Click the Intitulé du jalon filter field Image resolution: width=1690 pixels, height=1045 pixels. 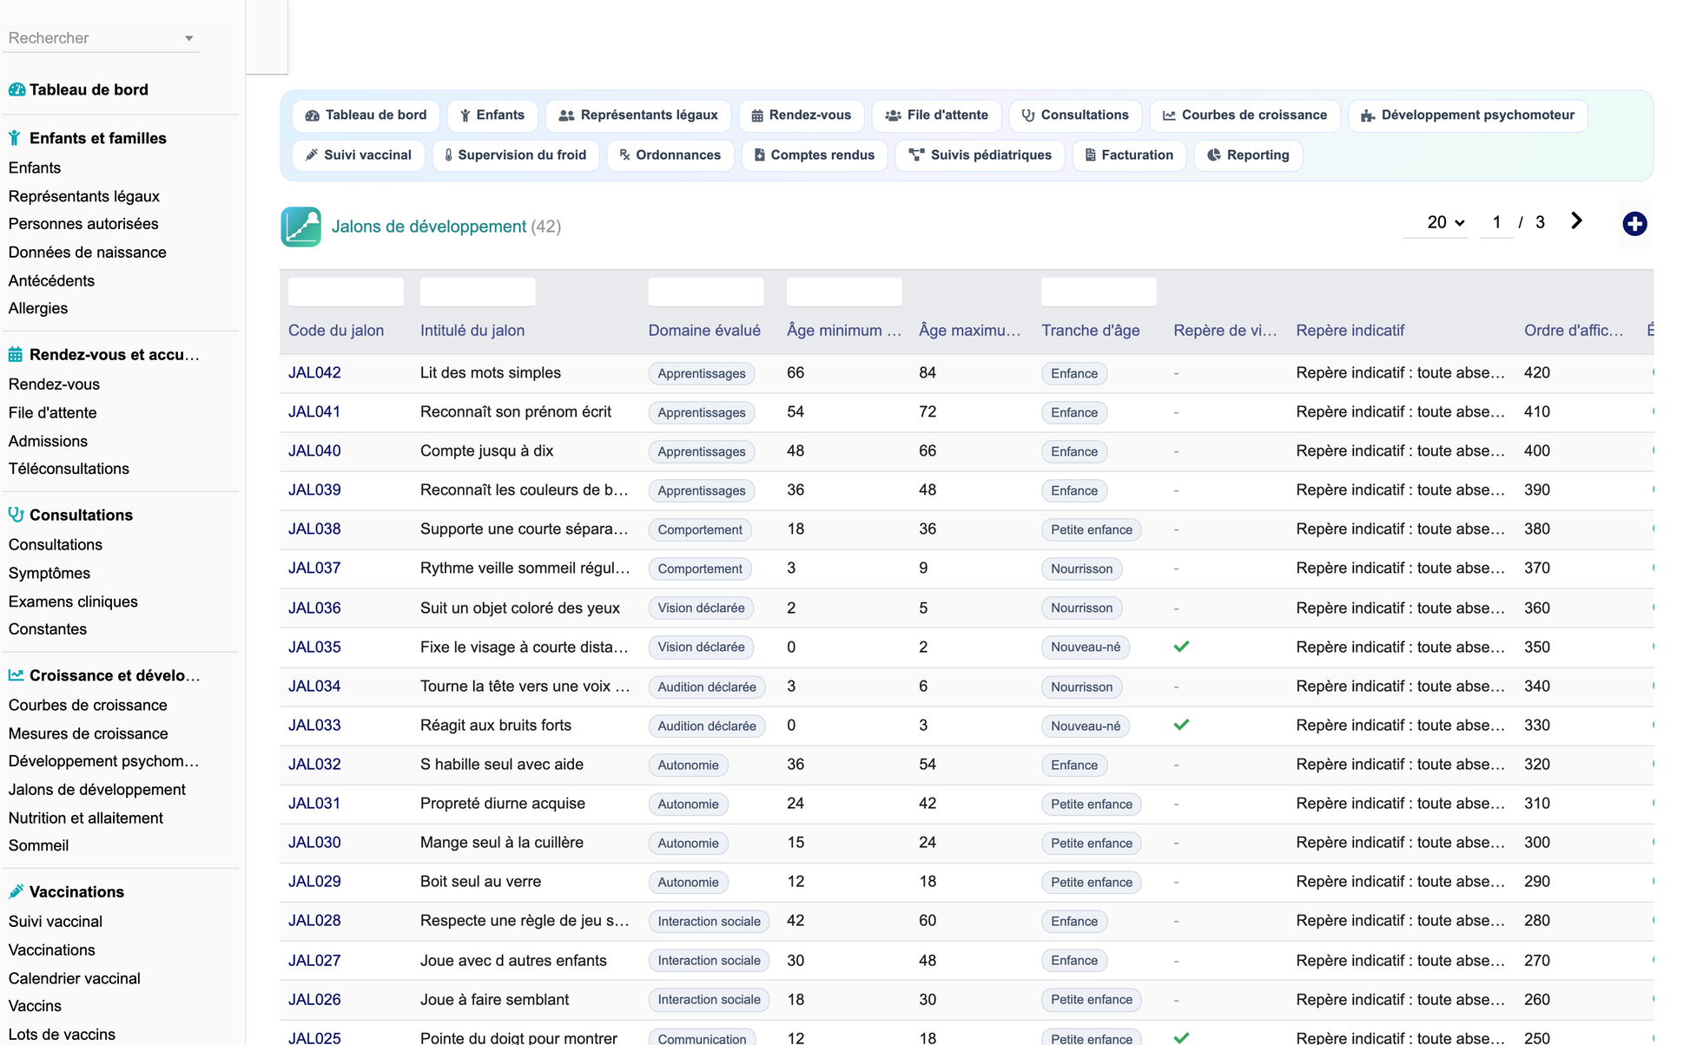[x=478, y=292]
